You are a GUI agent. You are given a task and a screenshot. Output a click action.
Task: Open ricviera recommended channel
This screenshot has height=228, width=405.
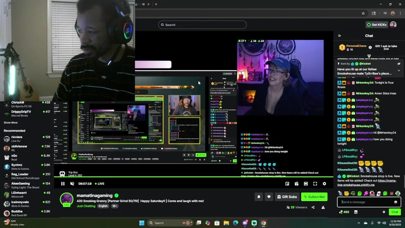27,139
